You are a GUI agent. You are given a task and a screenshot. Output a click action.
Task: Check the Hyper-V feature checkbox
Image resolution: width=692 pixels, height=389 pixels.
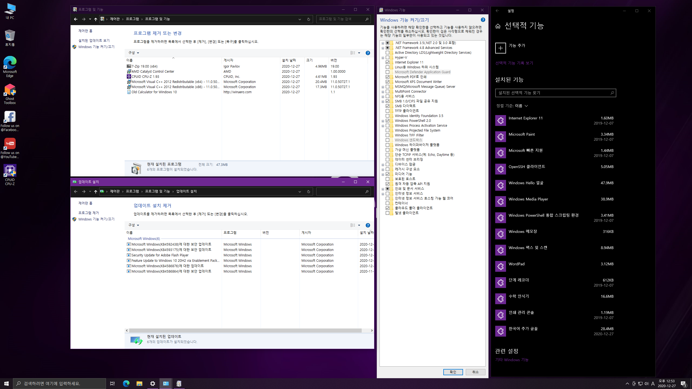pos(387,58)
